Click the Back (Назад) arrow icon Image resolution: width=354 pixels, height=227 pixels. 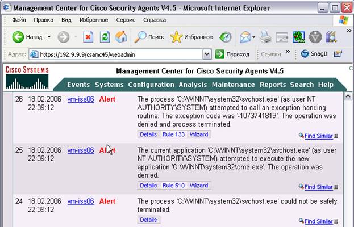click(18, 37)
